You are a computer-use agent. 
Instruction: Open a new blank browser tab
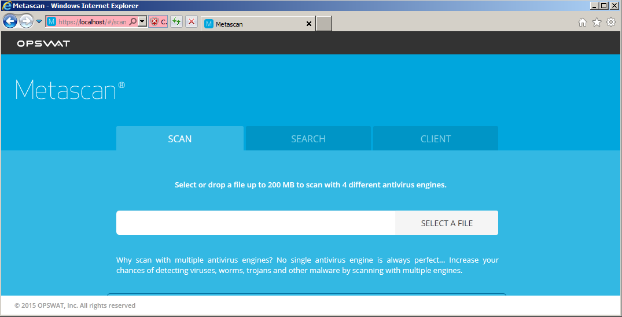324,23
